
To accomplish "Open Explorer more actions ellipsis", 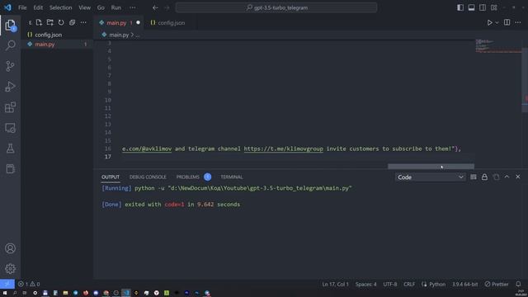I will [x=83, y=22].
